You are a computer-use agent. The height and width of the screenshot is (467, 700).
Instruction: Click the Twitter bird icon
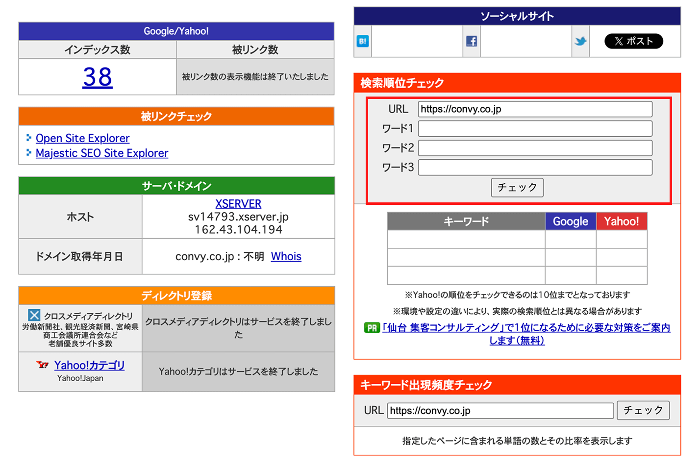(x=580, y=41)
